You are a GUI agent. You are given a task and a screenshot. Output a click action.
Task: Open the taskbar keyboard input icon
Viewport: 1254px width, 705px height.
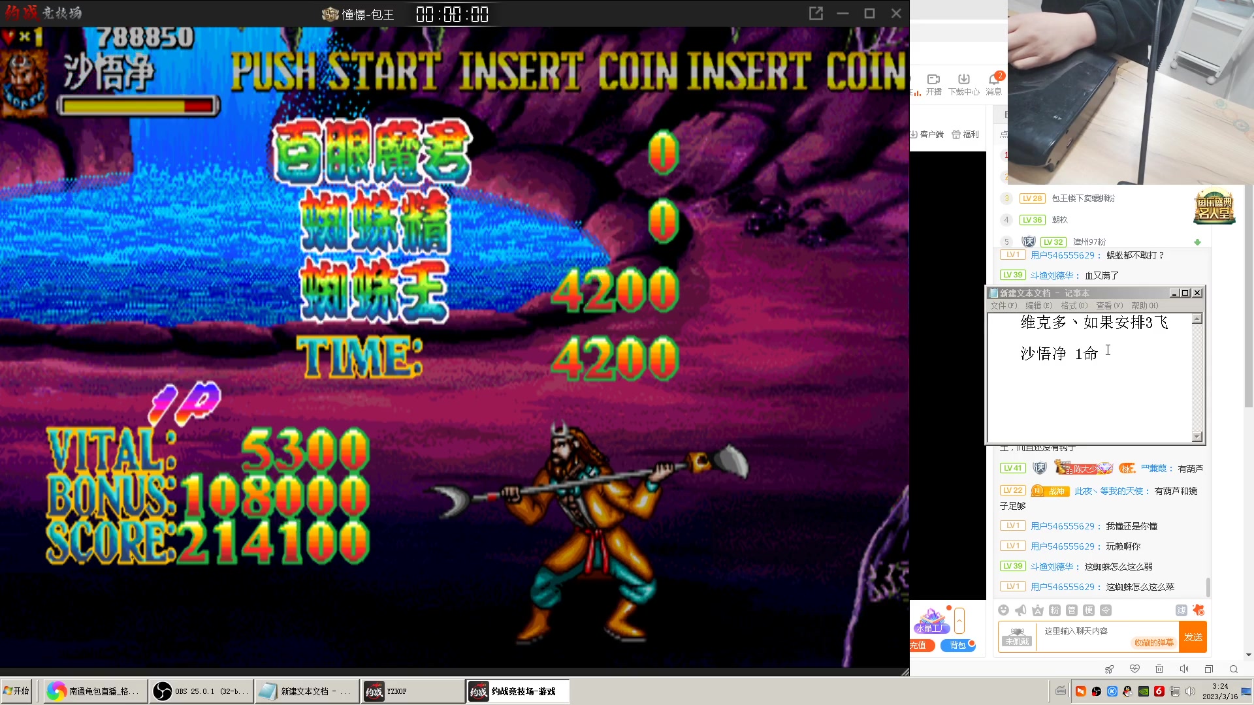coord(1061,691)
